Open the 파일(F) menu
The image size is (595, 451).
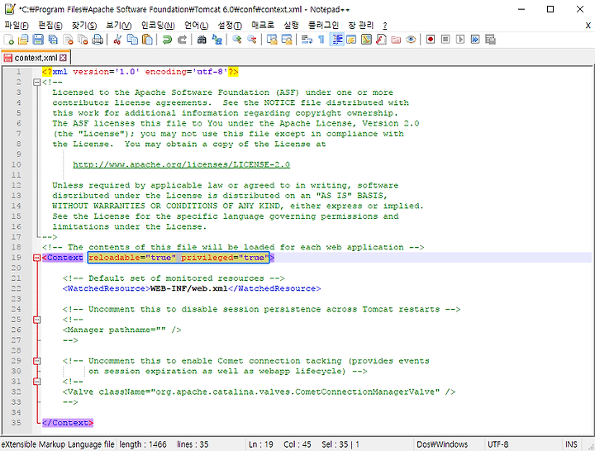pos(17,26)
